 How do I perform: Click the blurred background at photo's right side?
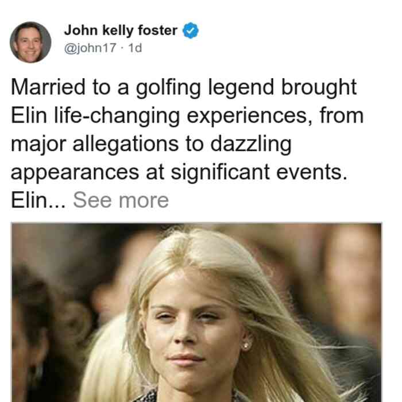tap(349, 295)
